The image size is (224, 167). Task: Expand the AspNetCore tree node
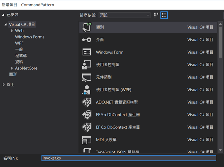[x=12, y=68]
